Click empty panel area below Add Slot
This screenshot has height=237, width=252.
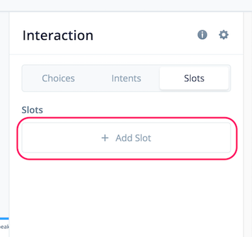tap(126, 195)
